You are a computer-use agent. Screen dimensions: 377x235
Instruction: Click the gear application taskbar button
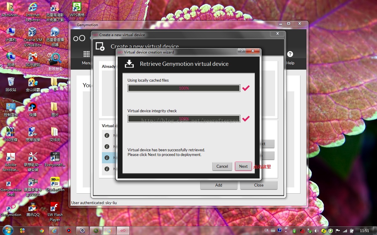point(82,231)
